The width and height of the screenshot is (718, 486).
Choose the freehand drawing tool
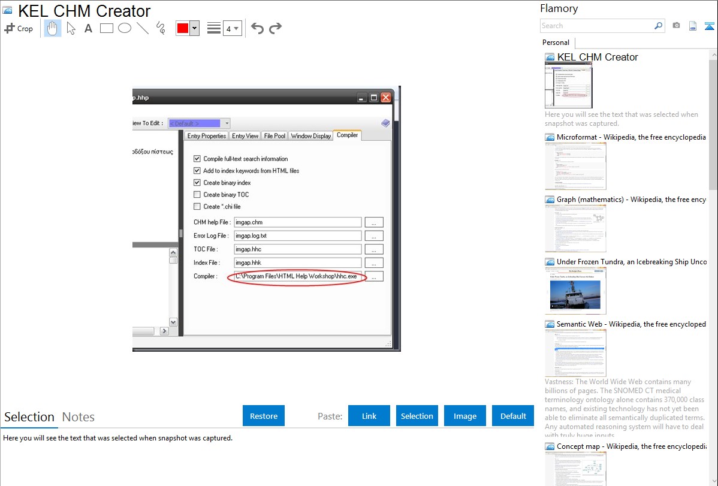click(161, 28)
